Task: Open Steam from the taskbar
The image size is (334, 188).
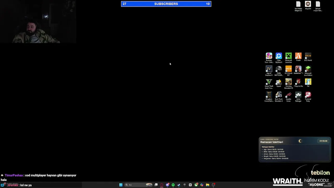Action: click(179, 185)
